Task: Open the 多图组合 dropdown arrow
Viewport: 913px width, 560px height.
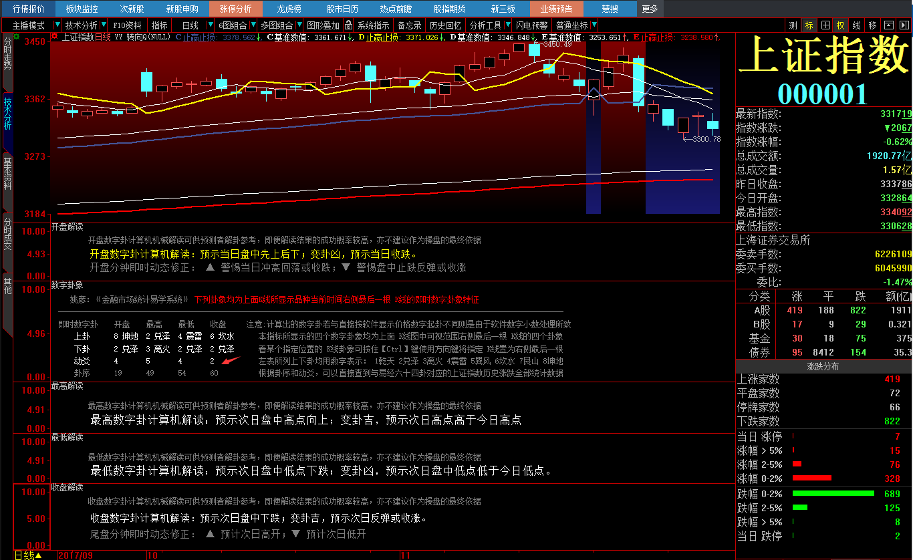Action: [299, 25]
